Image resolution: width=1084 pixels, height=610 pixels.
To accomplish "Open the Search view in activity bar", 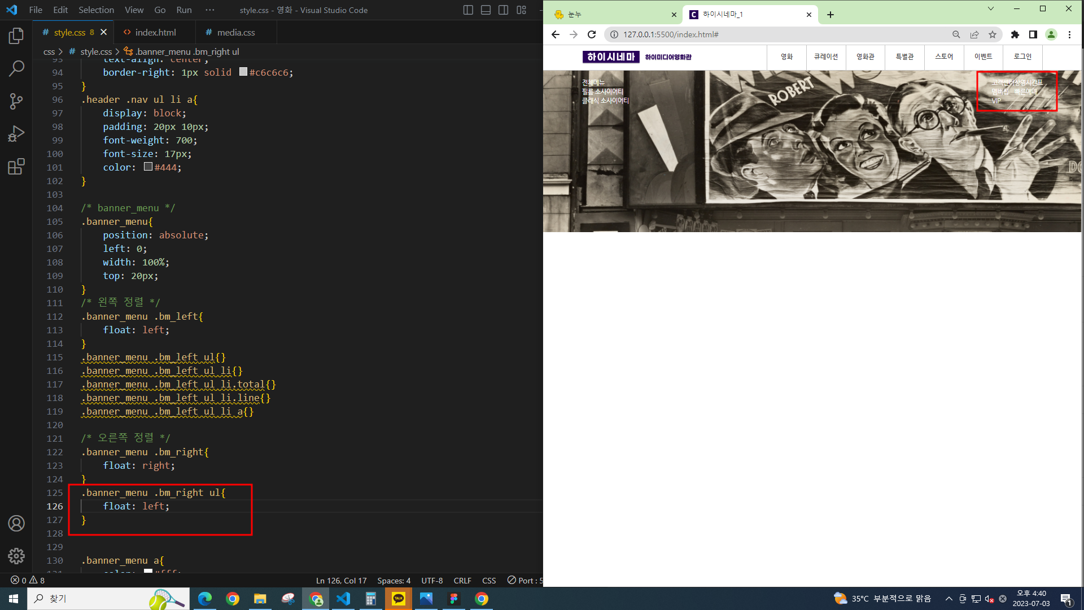I will click(x=16, y=68).
